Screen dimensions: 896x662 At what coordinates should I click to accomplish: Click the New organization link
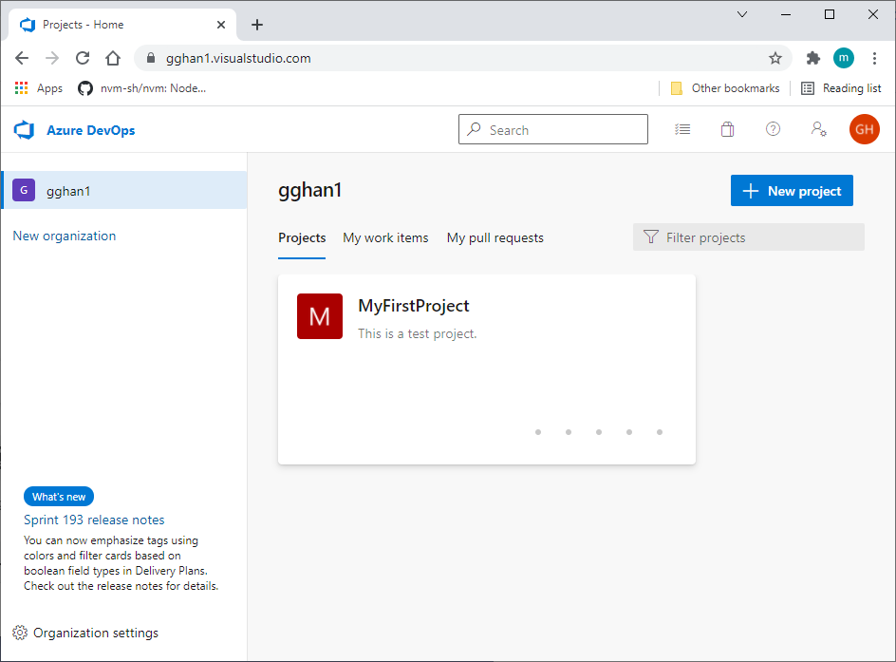(x=65, y=236)
